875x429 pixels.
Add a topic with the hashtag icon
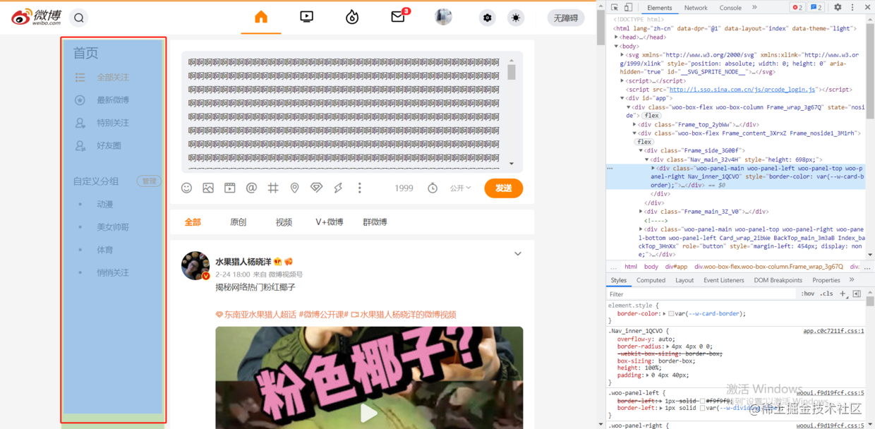[273, 188]
